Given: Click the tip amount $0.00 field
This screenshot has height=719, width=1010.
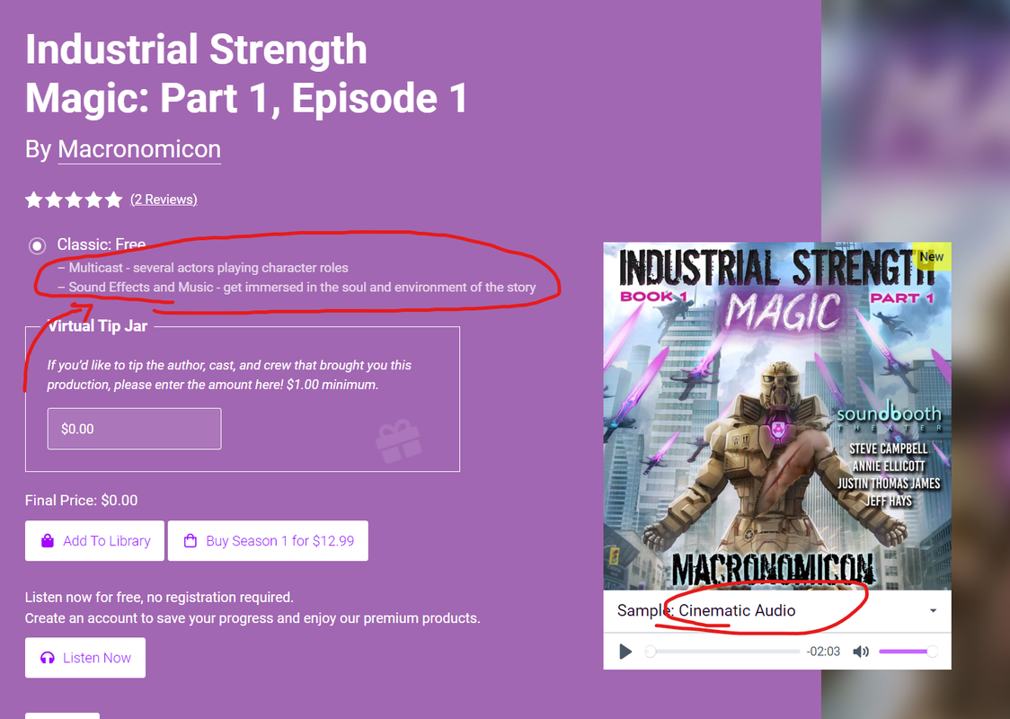Looking at the screenshot, I should (134, 429).
